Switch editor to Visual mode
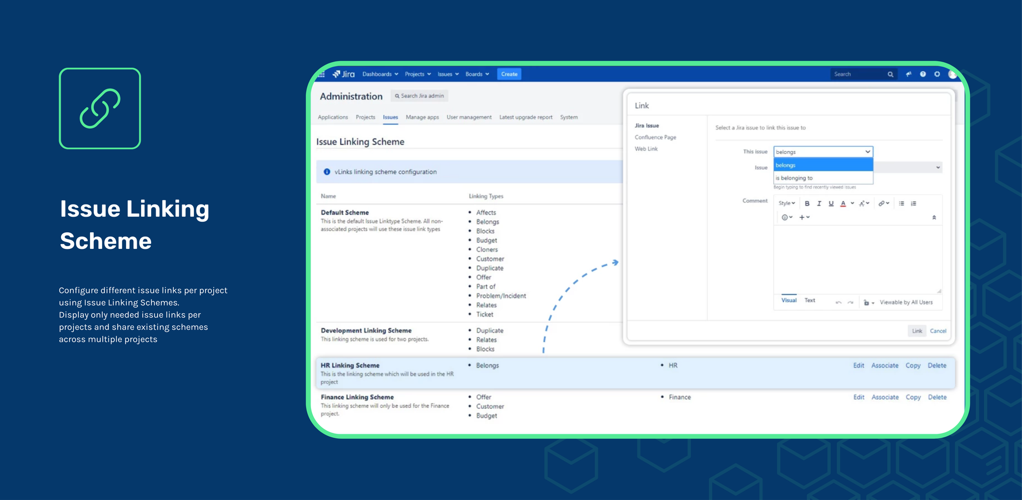Viewport: 1022px width, 500px height. pyautogui.click(x=789, y=300)
